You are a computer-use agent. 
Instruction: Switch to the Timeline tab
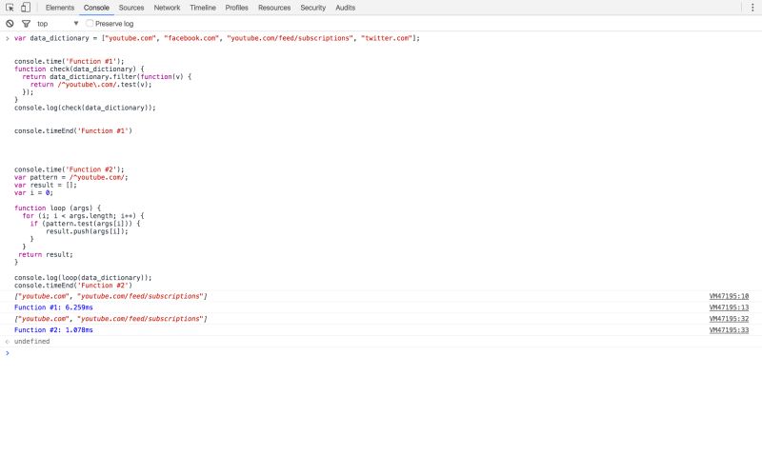(203, 8)
